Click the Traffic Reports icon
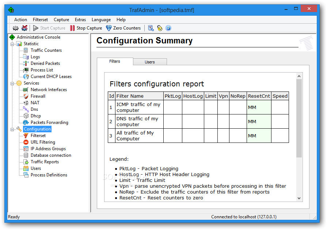Screen dimensions: 327x230 [26, 162]
